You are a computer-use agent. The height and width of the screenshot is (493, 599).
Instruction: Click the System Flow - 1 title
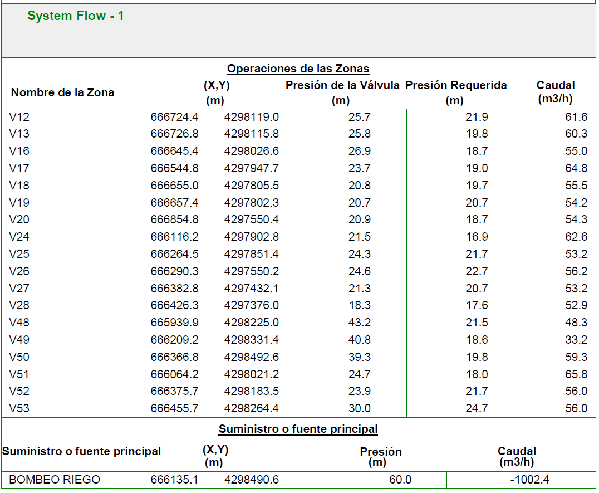click(75, 16)
